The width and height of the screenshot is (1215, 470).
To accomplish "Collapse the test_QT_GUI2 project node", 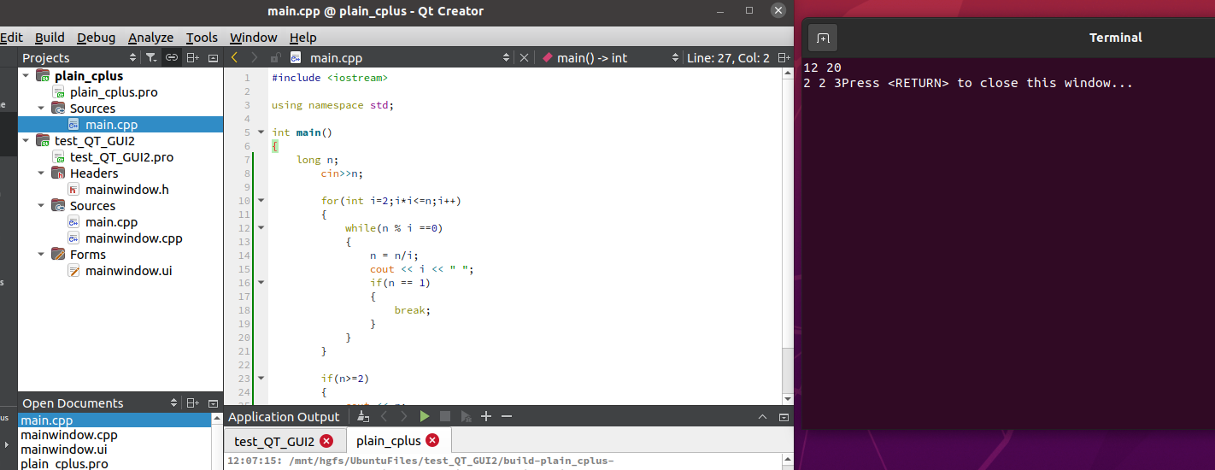I will click(26, 141).
